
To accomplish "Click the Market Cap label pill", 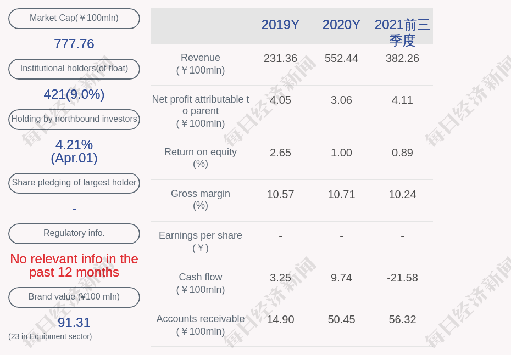I will pos(74,18).
